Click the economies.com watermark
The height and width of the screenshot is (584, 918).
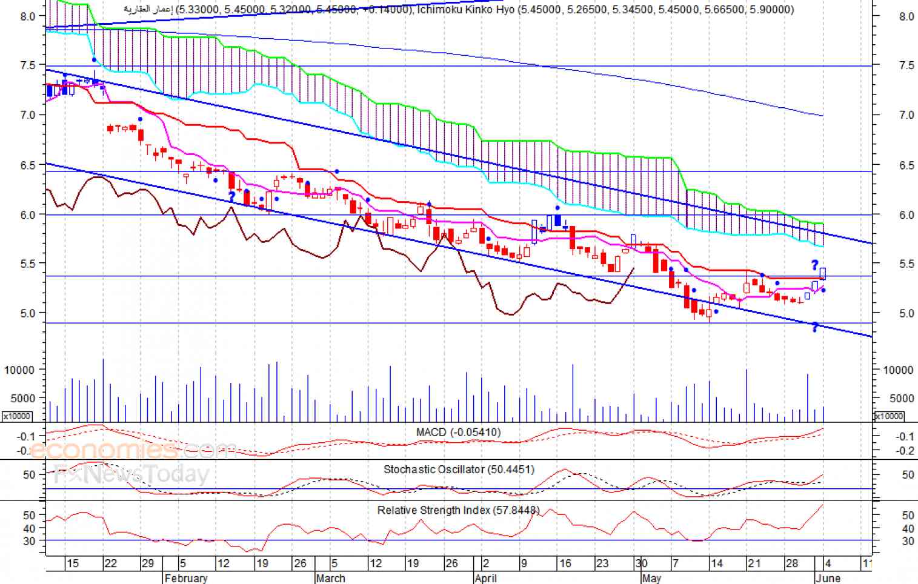(132, 450)
